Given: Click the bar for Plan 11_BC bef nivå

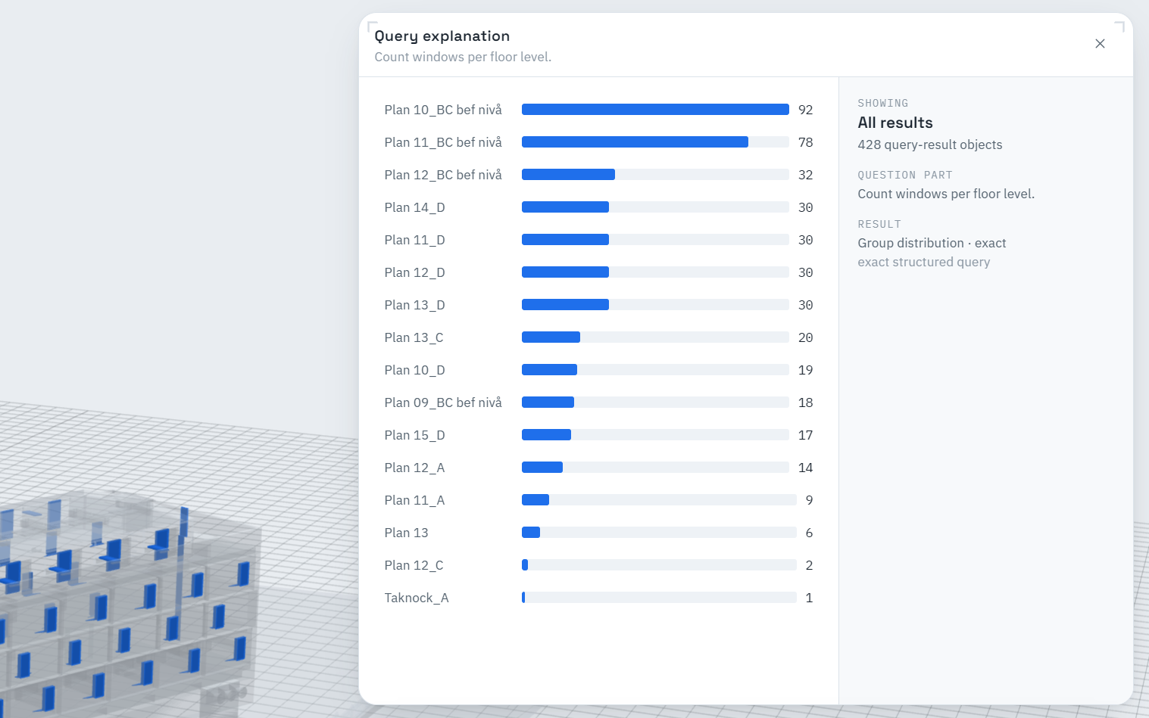Looking at the screenshot, I should [655, 142].
